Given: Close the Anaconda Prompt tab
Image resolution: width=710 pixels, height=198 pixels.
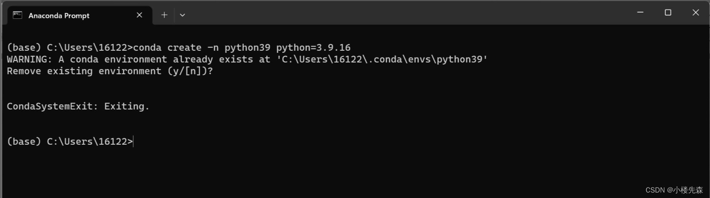Looking at the screenshot, I should tap(140, 15).
